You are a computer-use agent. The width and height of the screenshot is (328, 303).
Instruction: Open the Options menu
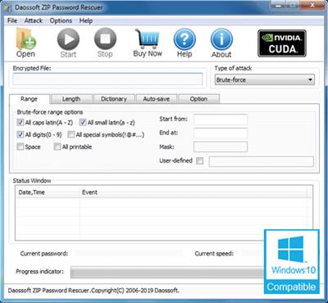(x=61, y=20)
